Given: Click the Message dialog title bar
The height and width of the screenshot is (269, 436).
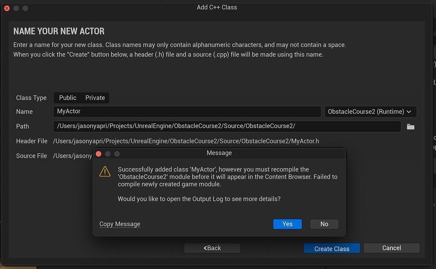Looking at the screenshot, I should 219,153.
